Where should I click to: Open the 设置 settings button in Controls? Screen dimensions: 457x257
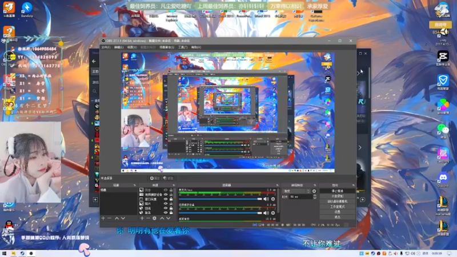(x=337, y=212)
